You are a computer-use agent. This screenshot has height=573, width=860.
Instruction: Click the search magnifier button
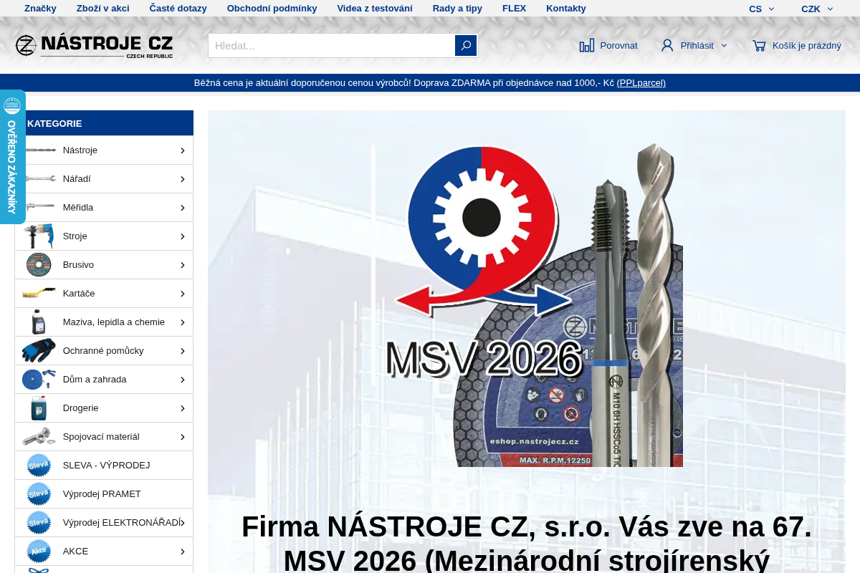click(466, 45)
